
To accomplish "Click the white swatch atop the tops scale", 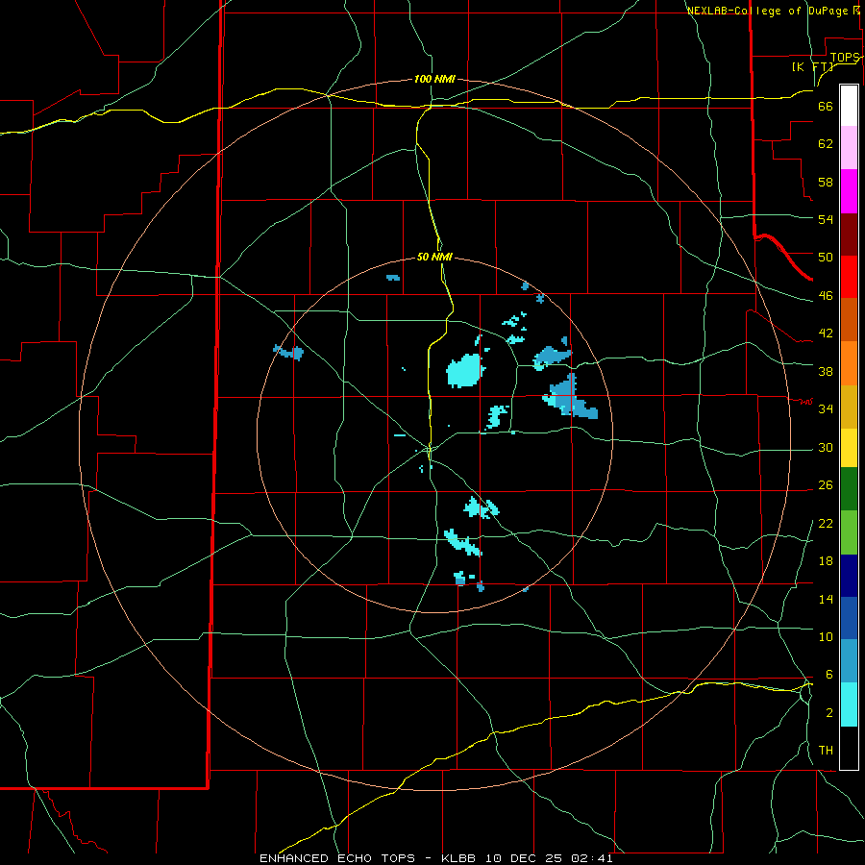I will click(849, 106).
